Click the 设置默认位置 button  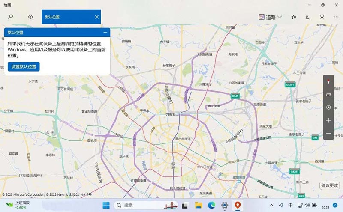(x=24, y=66)
